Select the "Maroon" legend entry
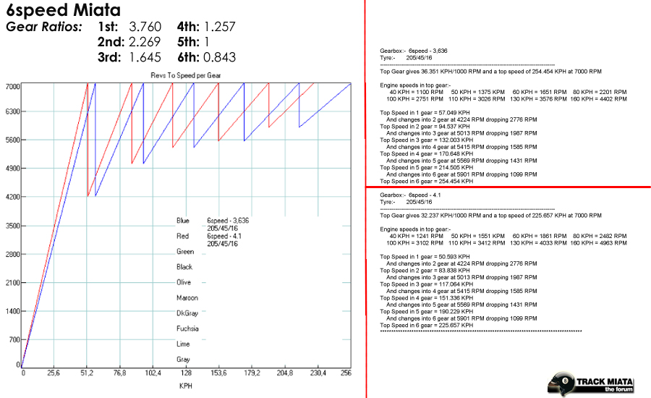This screenshot has width=651, height=398. (187, 298)
